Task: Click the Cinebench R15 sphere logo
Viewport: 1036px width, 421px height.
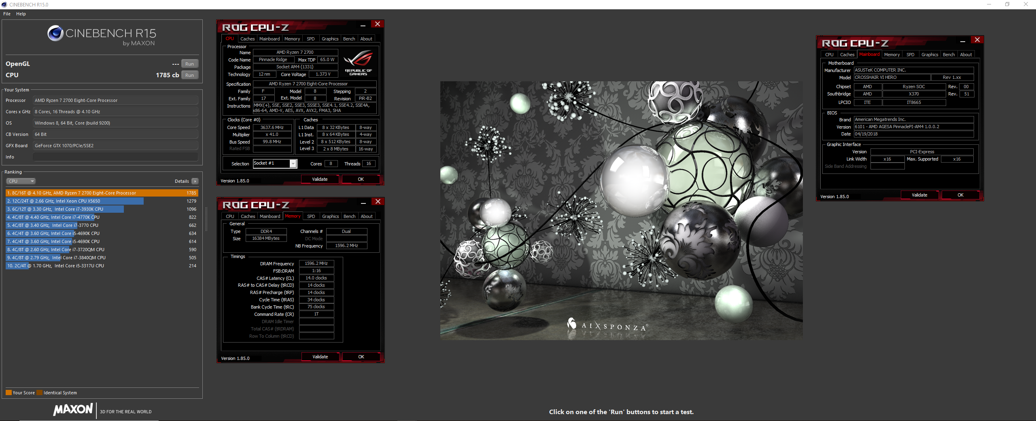Action: click(55, 33)
